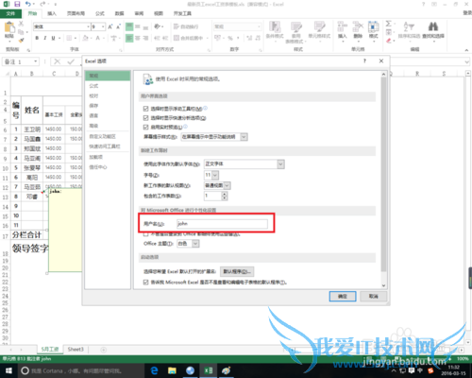Click the Font Color swatch
Screen dimensions: 472x378
(x=98, y=38)
